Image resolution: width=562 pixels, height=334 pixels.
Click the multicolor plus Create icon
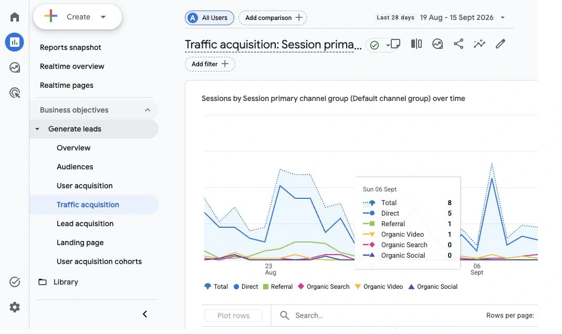point(51,16)
